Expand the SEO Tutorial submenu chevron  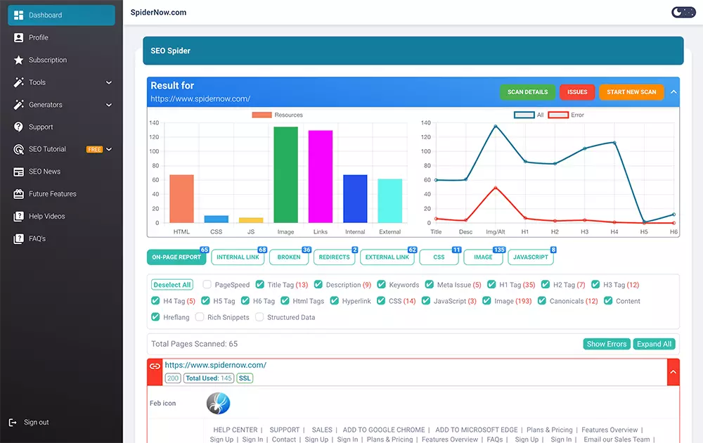click(x=109, y=149)
